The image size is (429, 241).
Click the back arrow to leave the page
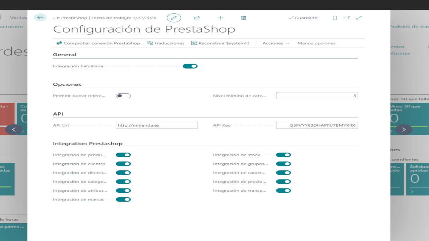[40, 17]
